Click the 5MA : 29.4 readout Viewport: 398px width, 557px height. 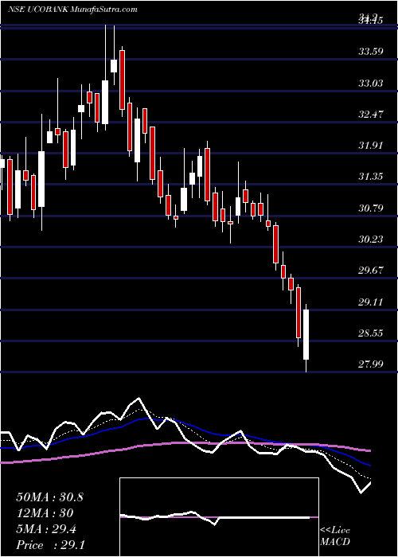tap(47, 529)
